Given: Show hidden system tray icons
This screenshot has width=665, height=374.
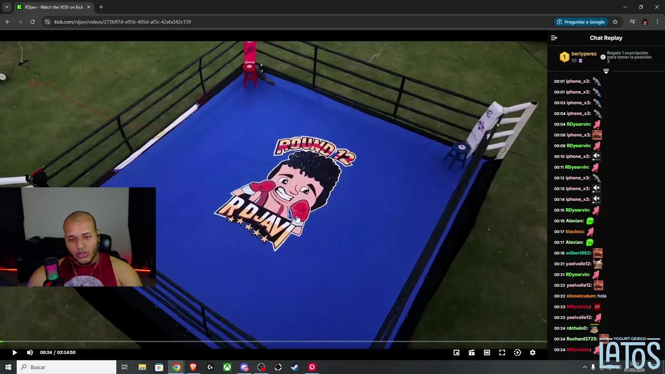Looking at the screenshot, I should pos(584,367).
